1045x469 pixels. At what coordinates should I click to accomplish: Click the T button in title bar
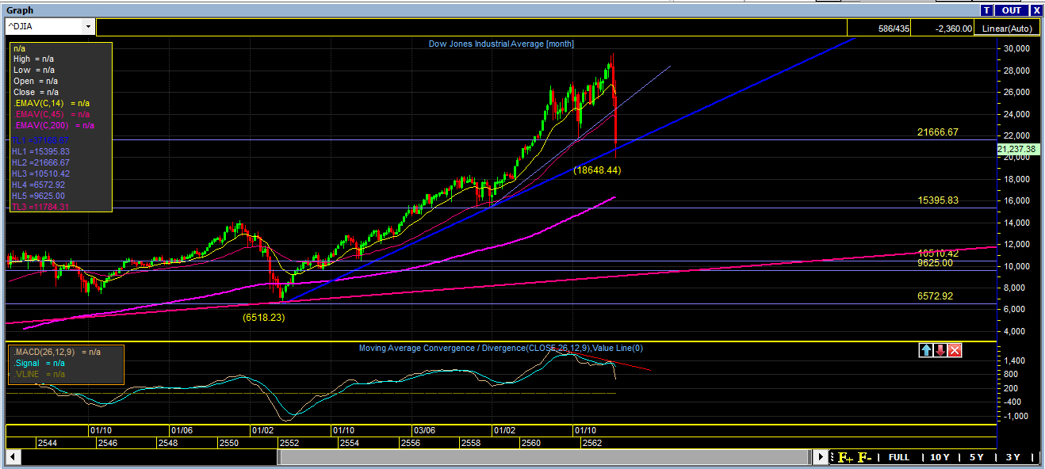[x=986, y=10]
